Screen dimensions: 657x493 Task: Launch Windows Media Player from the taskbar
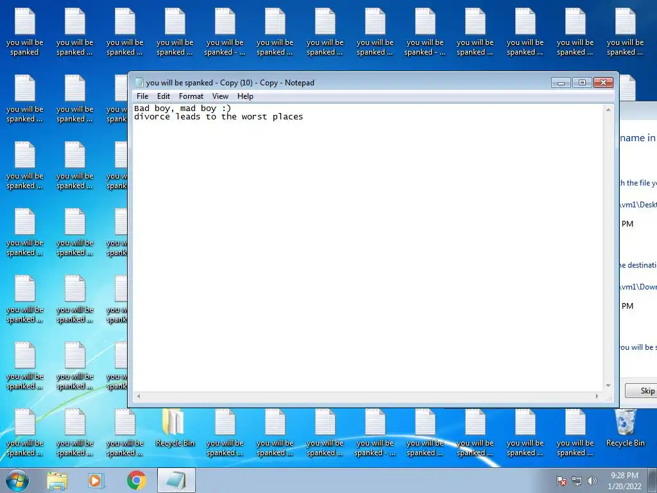96,481
